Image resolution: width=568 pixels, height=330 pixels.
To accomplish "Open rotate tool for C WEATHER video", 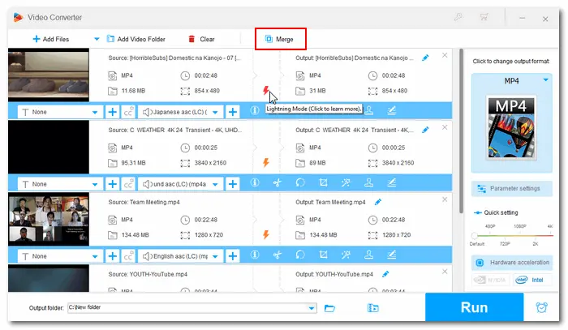I will coord(300,182).
